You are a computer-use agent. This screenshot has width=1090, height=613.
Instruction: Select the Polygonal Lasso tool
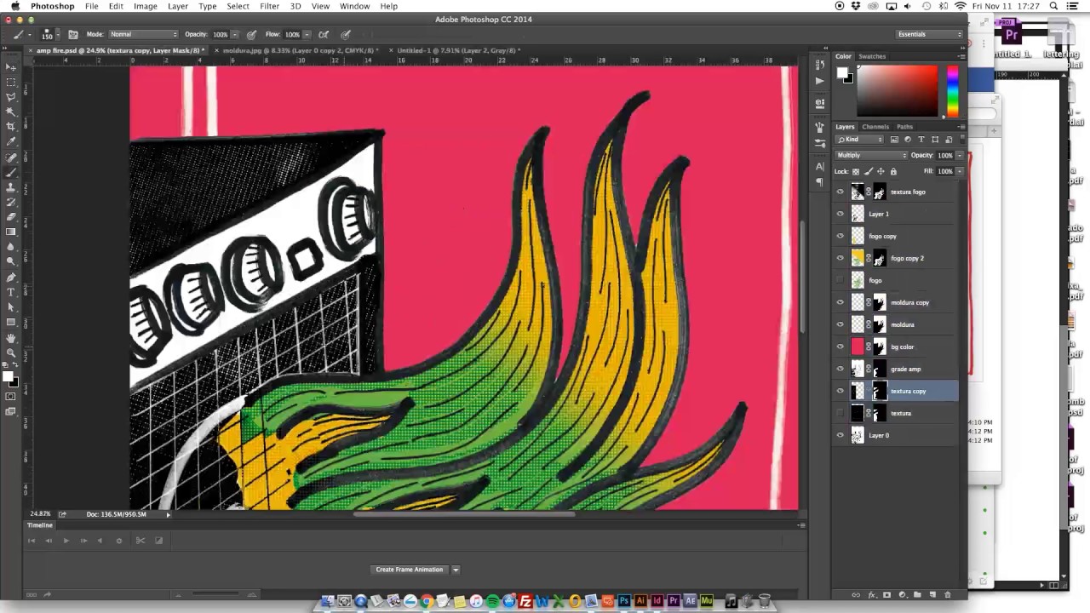pos(11,97)
